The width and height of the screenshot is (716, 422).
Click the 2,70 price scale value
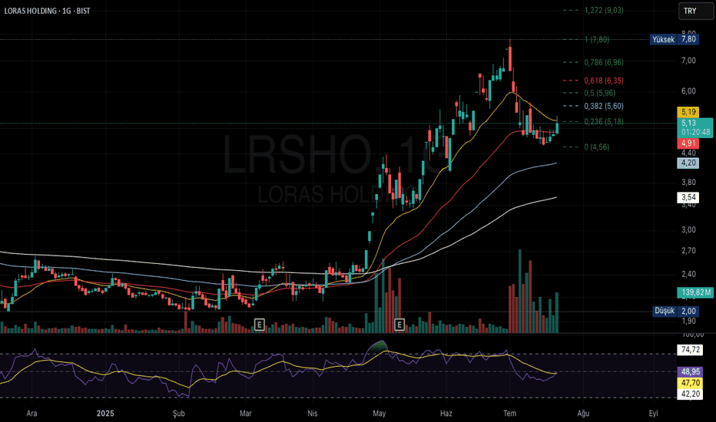pos(688,250)
